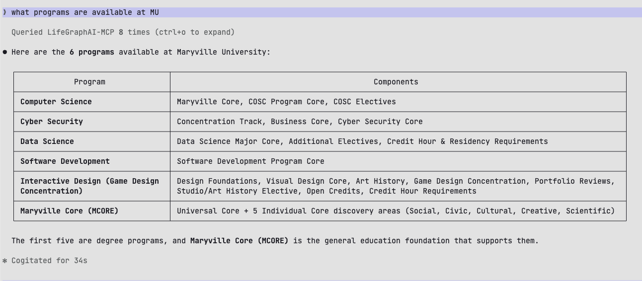
Task: Click Maryville Core (MCORE) in the table
Action: [x=70, y=211]
